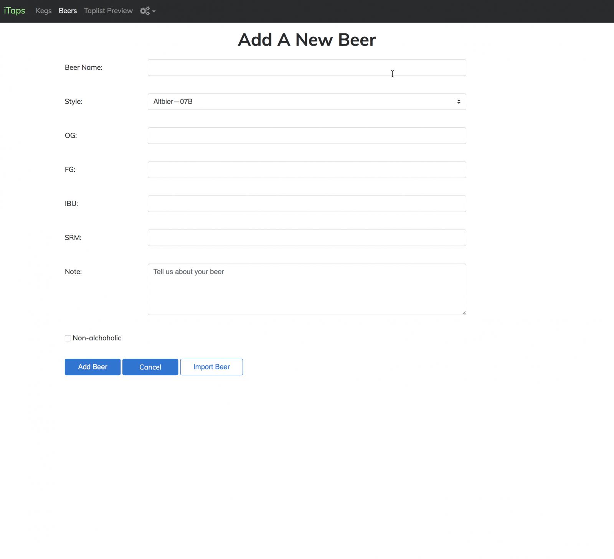Open the Style dropdown showing Altbier—07B
Screen dimensions: 614x559
(x=307, y=102)
